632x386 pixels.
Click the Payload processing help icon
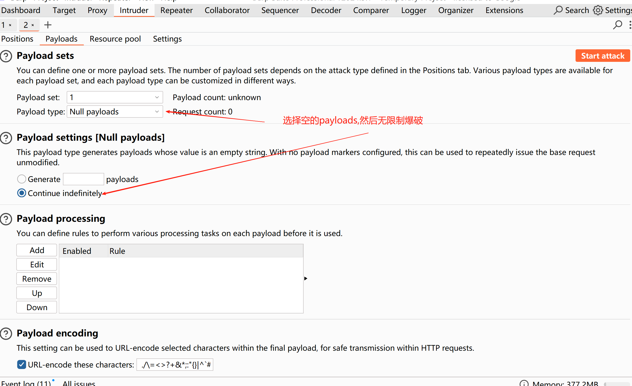[6, 219]
